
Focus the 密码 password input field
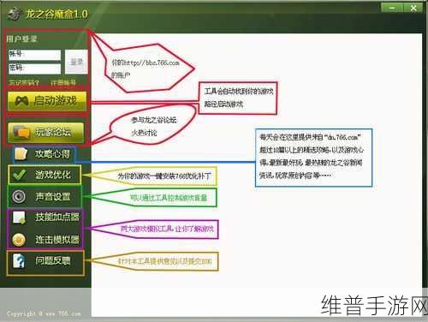click(34, 69)
